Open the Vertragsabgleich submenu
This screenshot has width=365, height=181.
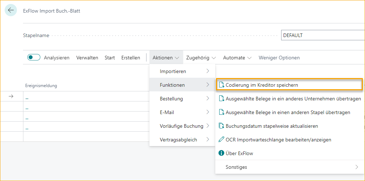(x=182, y=140)
